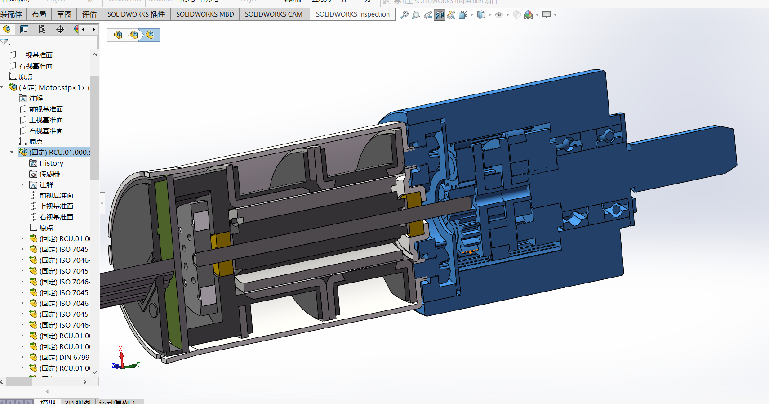769x404 pixels.
Task: Expand the 注解 folder under RCU.01.000
Action: click(x=22, y=184)
